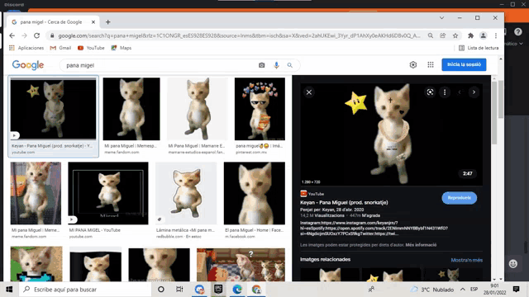Open the Chrome profile avatar icon

(x=483, y=35)
